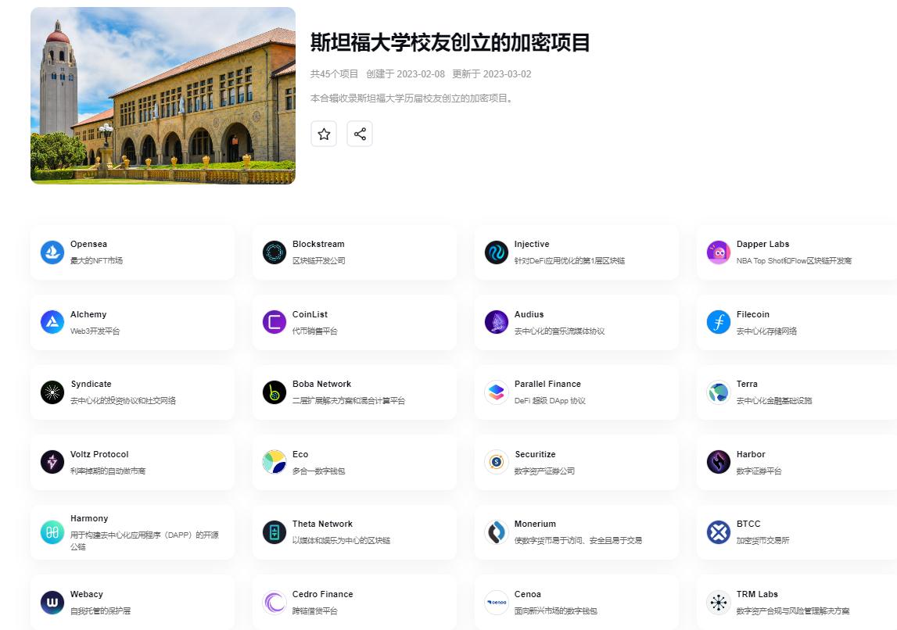Click the Filecoin logo icon
The width and height of the screenshot is (897, 630).
[x=718, y=322]
